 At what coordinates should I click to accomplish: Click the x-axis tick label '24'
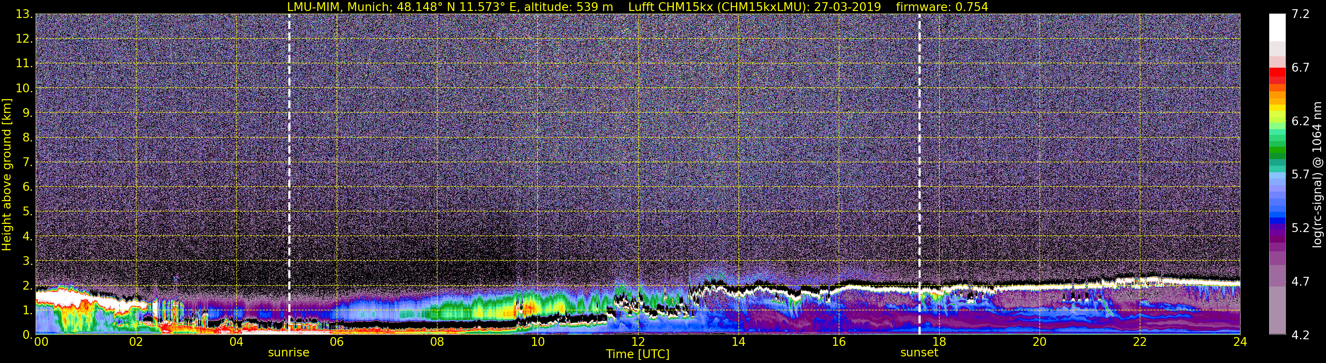point(1240,342)
